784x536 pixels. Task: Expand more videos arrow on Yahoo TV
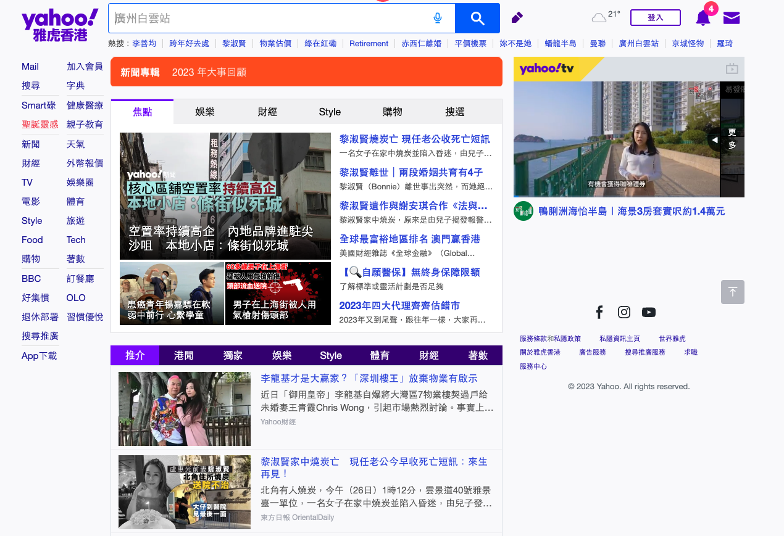[715, 140]
